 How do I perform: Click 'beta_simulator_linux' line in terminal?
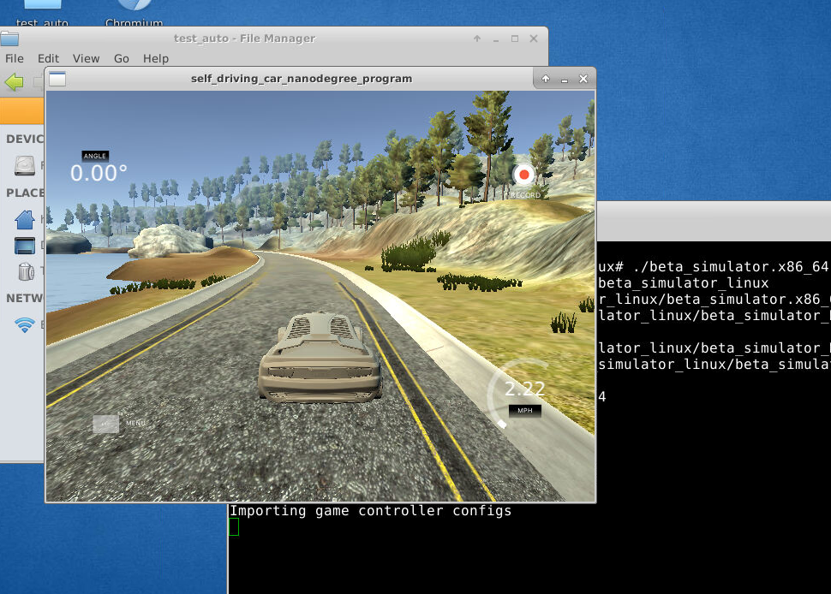(x=683, y=283)
